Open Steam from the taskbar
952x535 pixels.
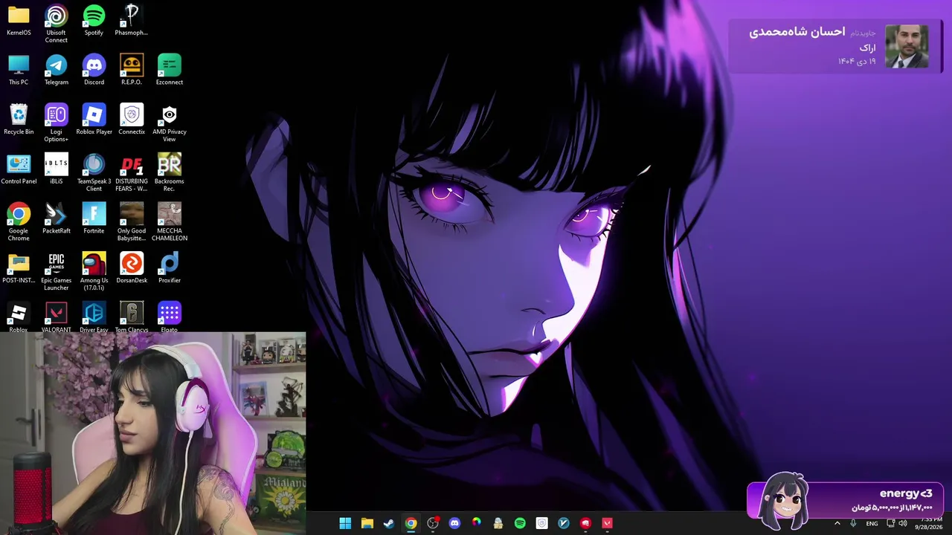click(388, 523)
